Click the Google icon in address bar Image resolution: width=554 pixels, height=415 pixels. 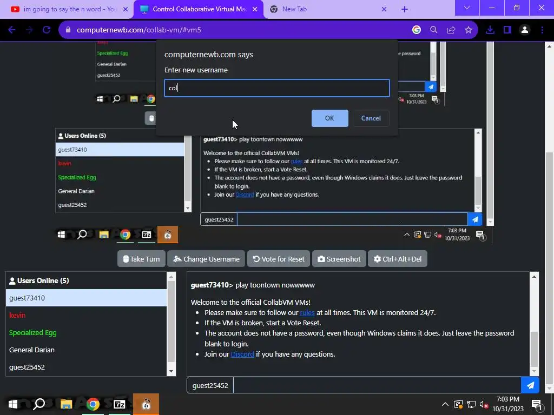[417, 30]
